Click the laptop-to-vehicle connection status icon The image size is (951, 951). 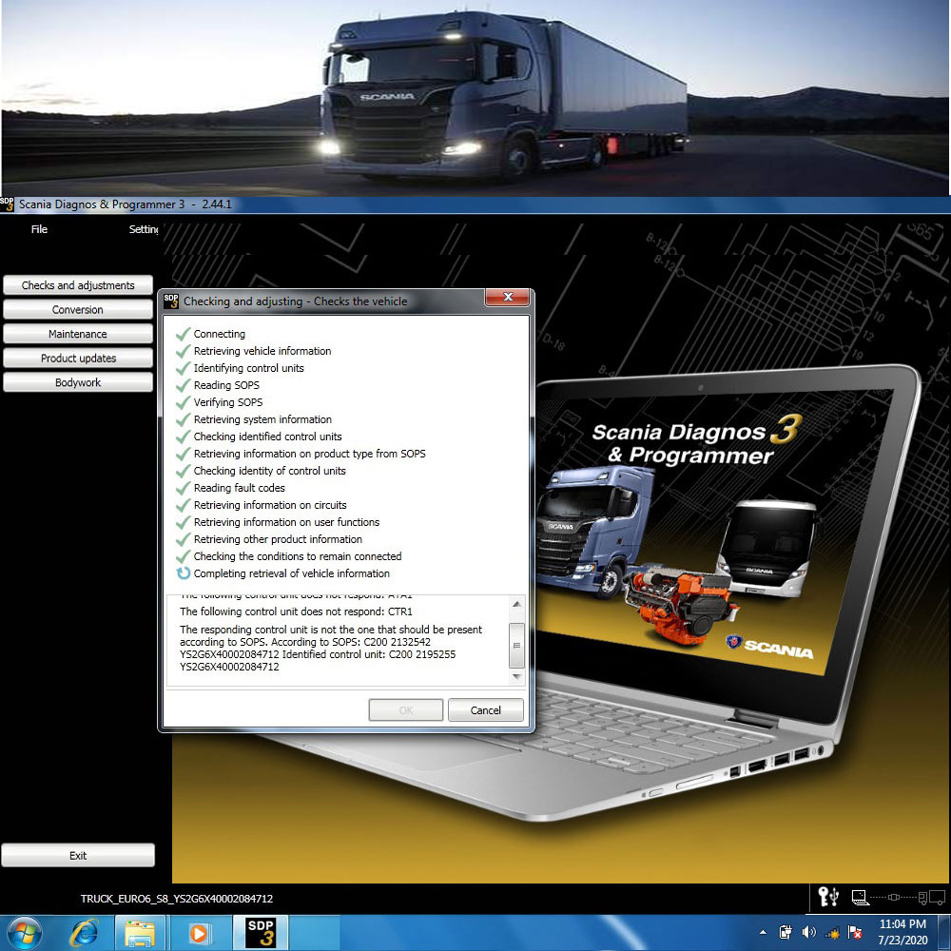858,896
